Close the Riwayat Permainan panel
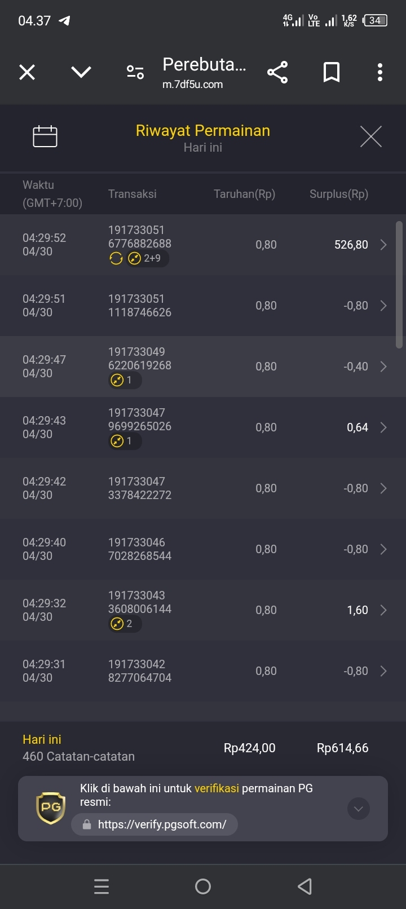406x909 pixels. click(x=371, y=136)
